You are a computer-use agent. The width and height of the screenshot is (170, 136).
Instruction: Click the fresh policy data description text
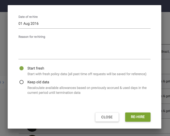click(87, 74)
